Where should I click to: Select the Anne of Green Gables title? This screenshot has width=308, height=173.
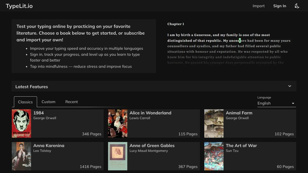pos(152,145)
